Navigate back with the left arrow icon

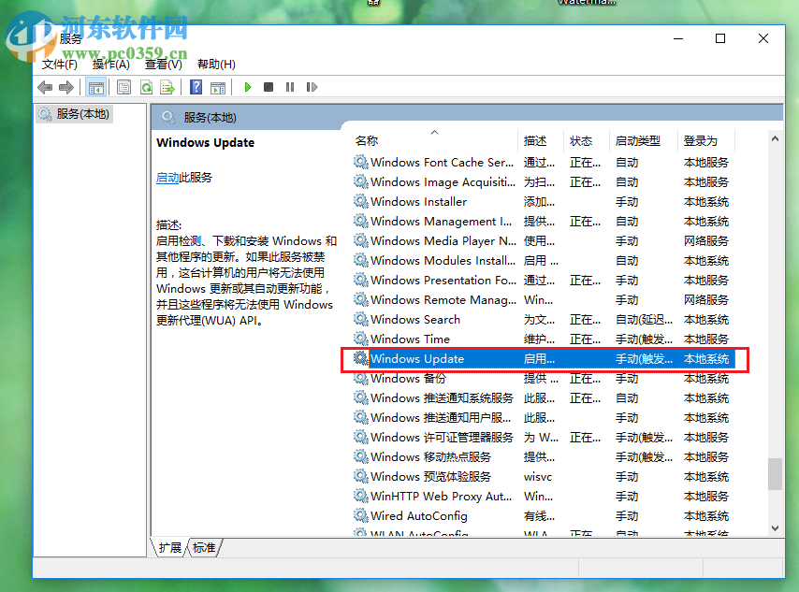tap(44, 86)
